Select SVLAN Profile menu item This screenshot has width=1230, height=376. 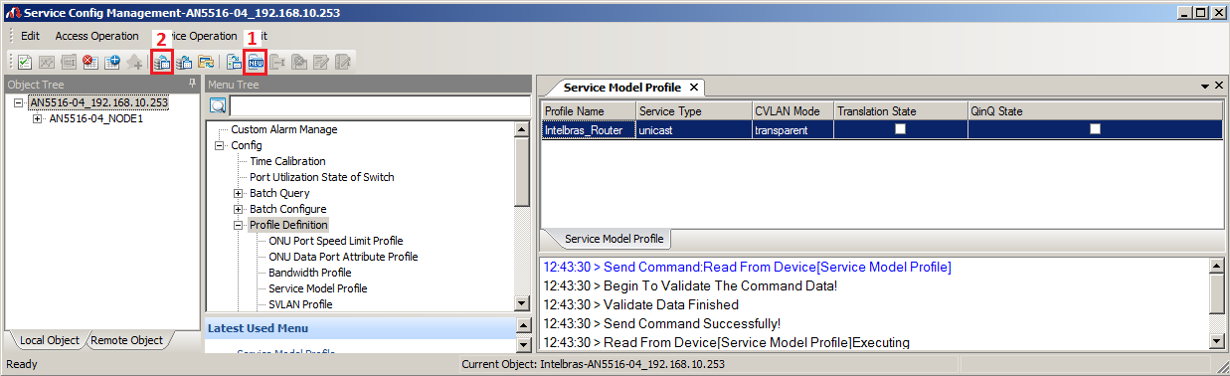pyautogui.click(x=300, y=304)
